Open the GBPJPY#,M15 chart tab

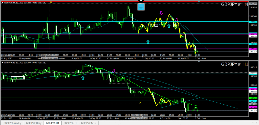88,123
